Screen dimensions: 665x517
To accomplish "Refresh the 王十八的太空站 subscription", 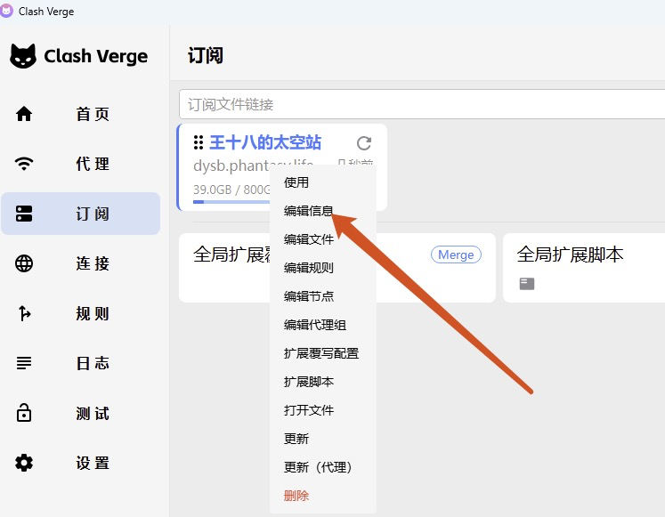I will pyautogui.click(x=363, y=143).
